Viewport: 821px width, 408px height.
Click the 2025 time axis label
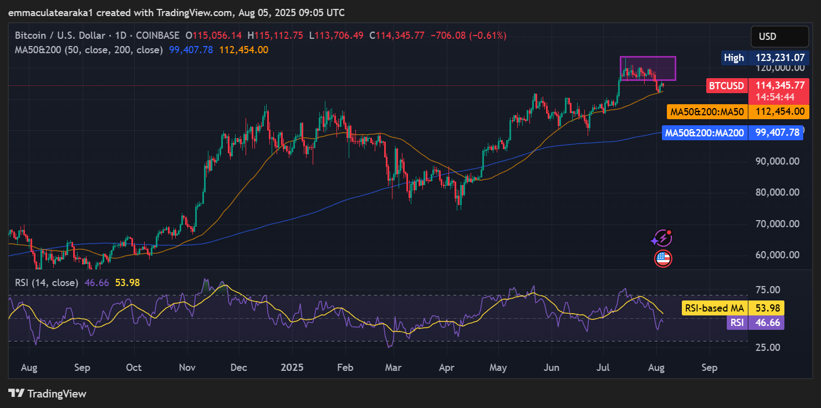(x=292, y=368)
